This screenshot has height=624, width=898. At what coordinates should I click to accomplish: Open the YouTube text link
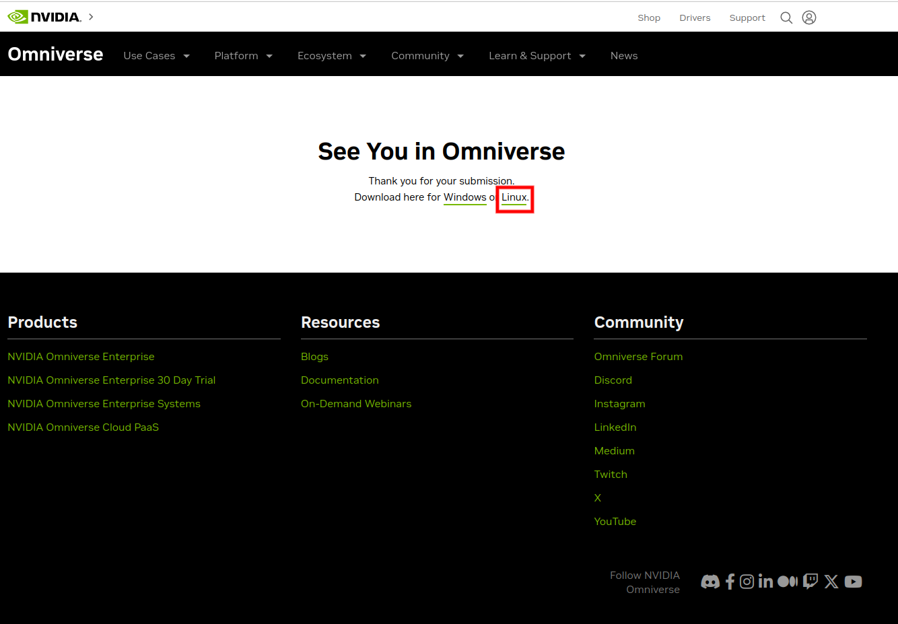[x=615, y=522]
